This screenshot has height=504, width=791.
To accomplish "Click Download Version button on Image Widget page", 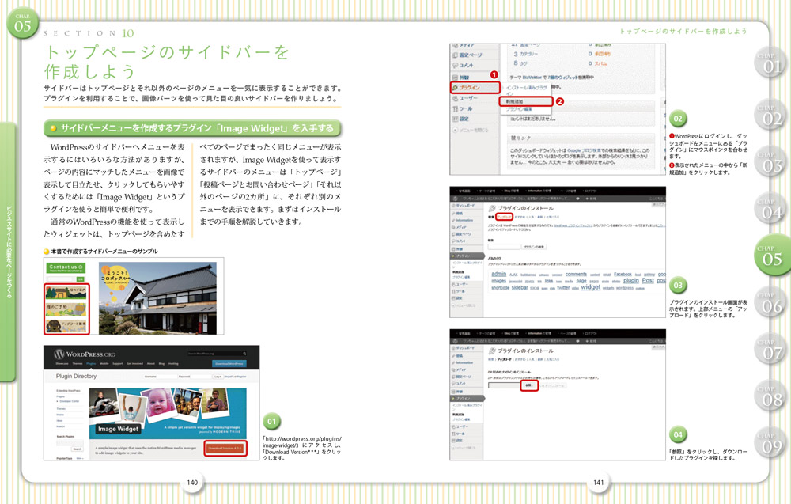I will pyautogui.click(x=225, y=448).
